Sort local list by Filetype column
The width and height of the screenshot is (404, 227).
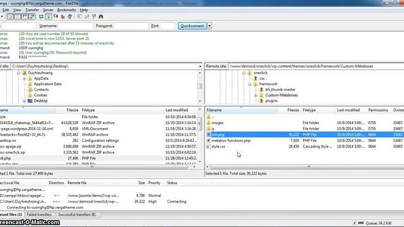pyautogui.click(x=122, y=110)
